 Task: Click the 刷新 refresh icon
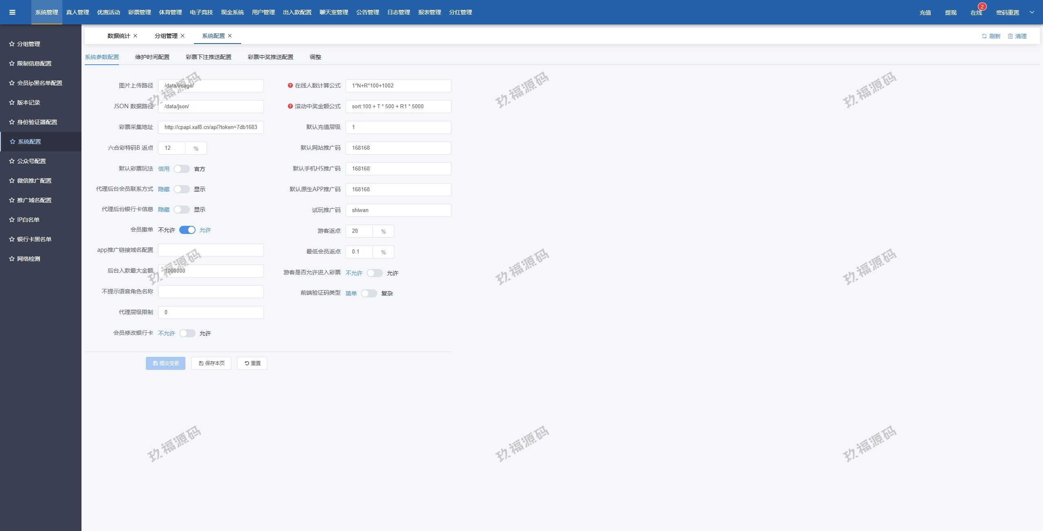tap(984, 36)
